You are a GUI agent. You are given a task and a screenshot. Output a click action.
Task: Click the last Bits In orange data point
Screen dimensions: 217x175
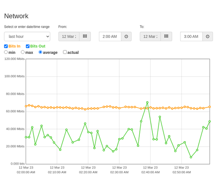tap(210, 107)
